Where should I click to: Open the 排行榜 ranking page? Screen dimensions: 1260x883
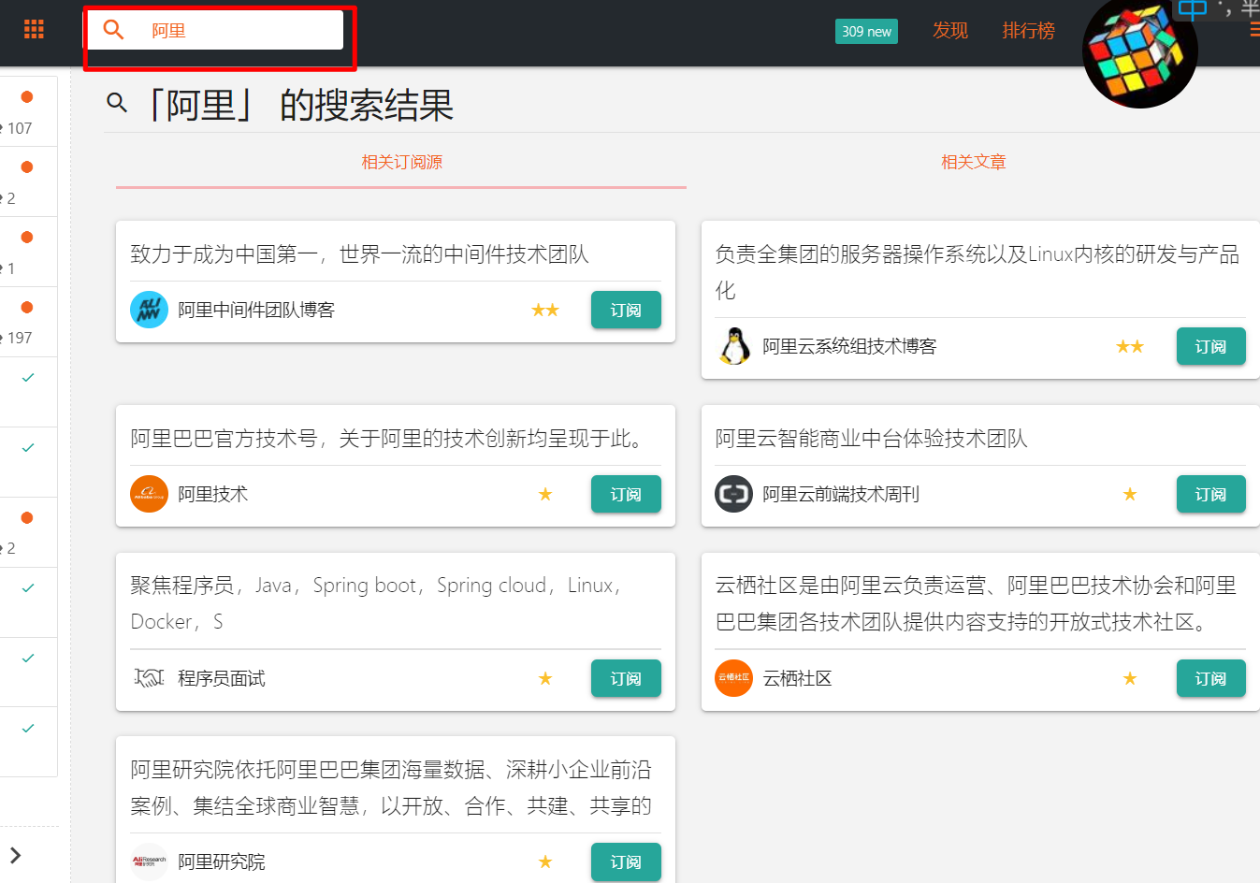point(1028,30)
